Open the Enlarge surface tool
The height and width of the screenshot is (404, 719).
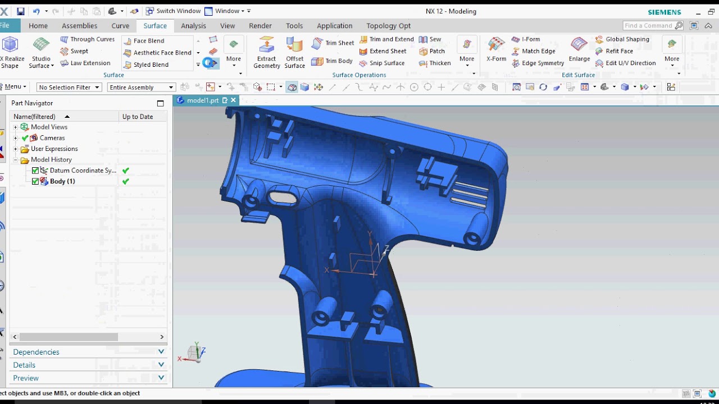[579, 50]
